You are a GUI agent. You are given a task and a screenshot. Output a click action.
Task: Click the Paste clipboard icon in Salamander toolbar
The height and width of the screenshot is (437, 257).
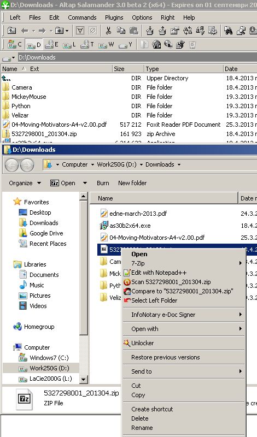[133, 31]
